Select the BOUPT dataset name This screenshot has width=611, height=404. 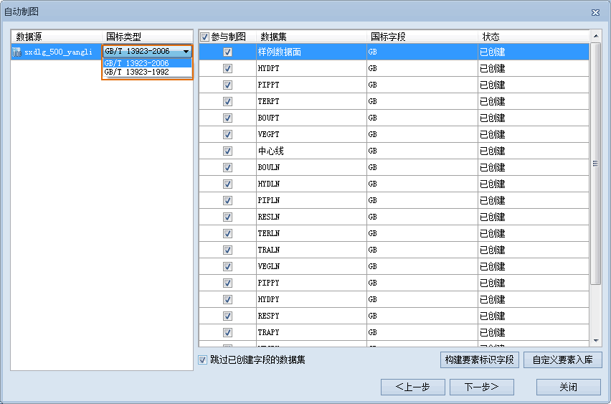tap(268, 118)
